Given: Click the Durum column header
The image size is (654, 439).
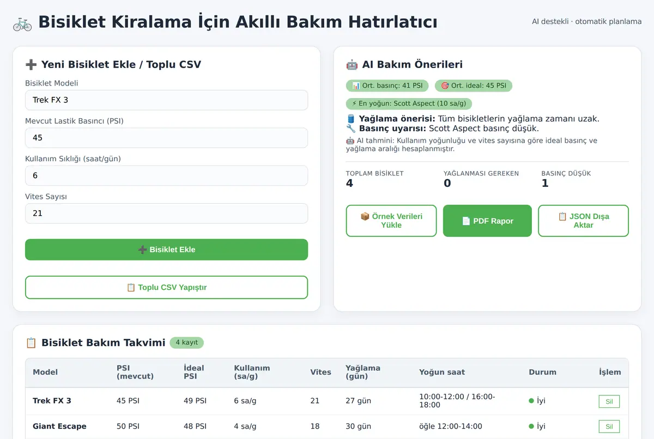Looking at the screenshot, I should click(x=542, y=372).
